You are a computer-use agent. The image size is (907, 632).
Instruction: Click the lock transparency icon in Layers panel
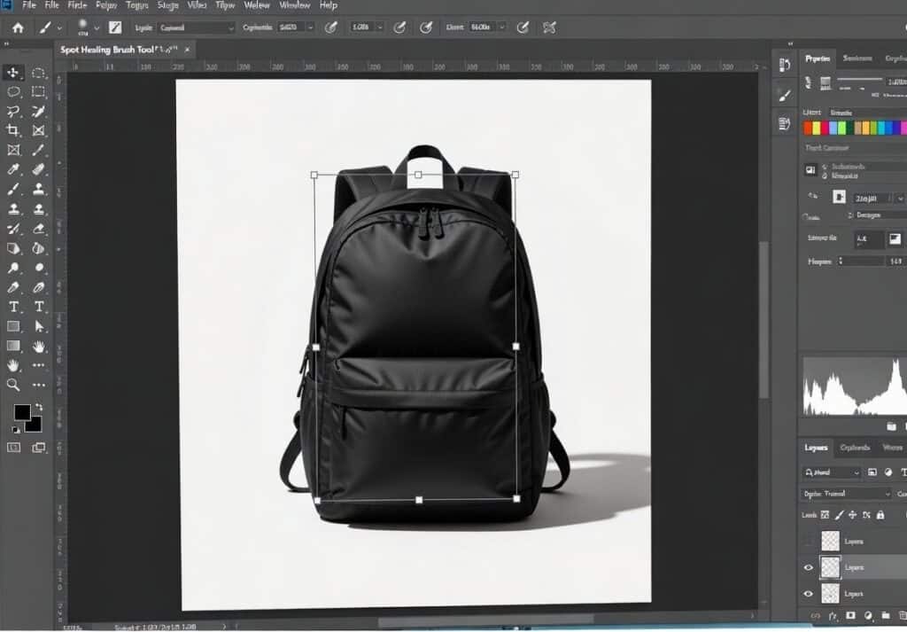[825, 515]
